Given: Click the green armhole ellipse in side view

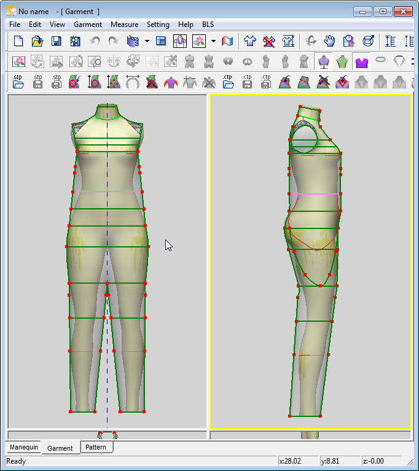Looking at the screenshot, I should 305,139.
